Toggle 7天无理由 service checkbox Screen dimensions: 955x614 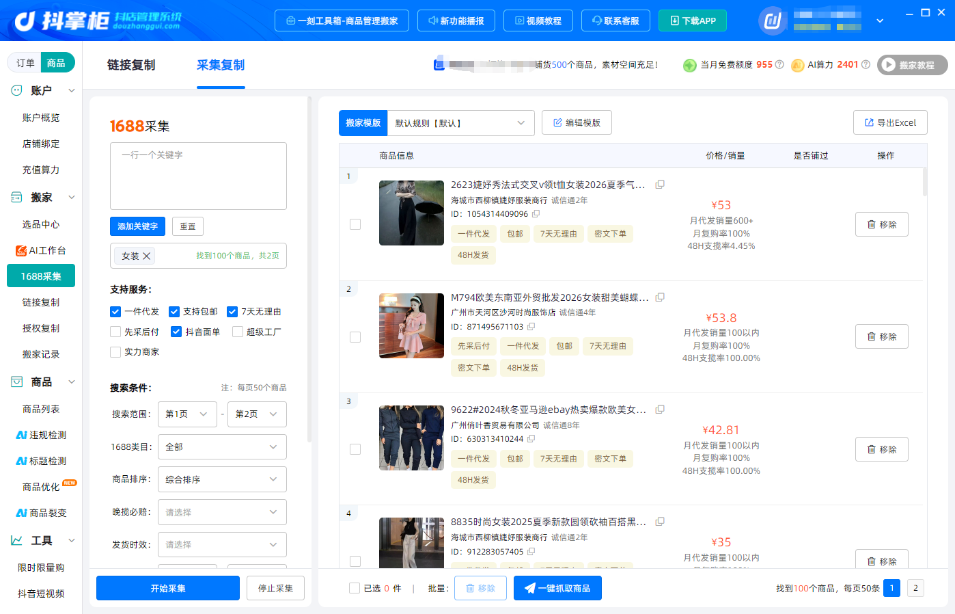click(232, 312)
